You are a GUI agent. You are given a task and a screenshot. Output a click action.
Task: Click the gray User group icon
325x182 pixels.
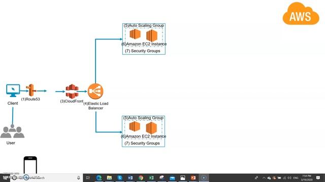(x=12, y=131)
